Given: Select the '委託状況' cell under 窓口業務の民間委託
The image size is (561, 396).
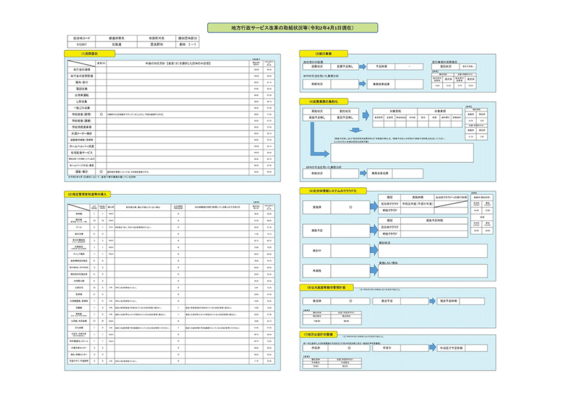Looking at the screenshot, I should coord(446,67).
